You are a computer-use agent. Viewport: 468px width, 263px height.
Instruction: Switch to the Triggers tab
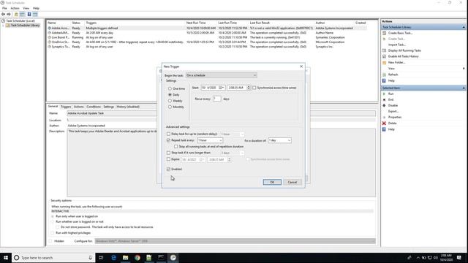click(66, 107)
